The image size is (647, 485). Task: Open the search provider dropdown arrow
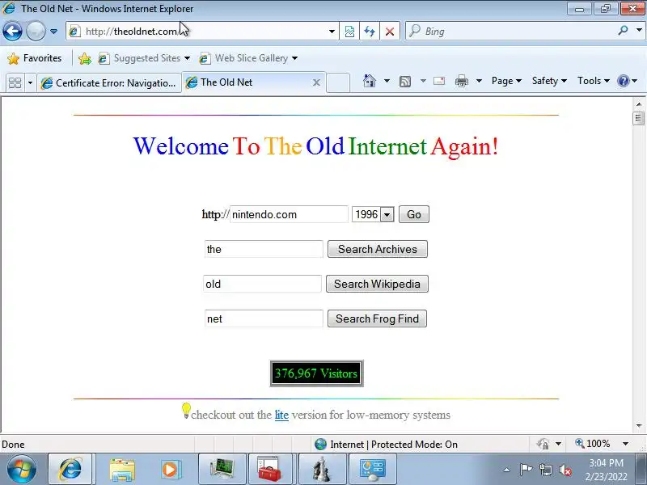click(x=639, y=31)
